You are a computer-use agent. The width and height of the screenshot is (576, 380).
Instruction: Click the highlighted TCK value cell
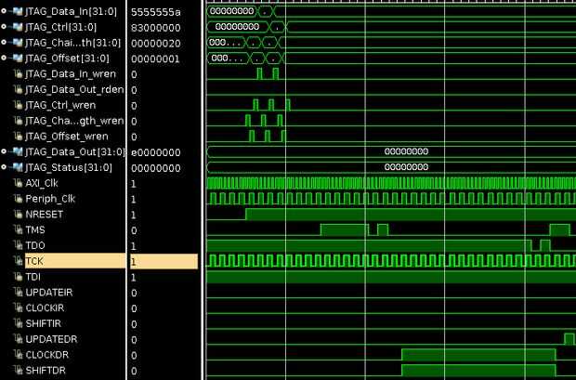pyautogui.click(x=164, y=261)
